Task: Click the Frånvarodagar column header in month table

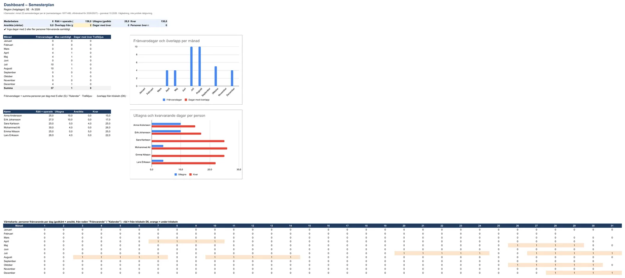Action: coord(45,37)
